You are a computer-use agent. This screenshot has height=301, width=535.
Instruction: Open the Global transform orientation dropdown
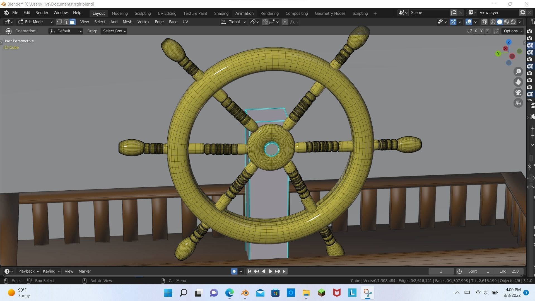pyautogui.click(x=233, y=22)
